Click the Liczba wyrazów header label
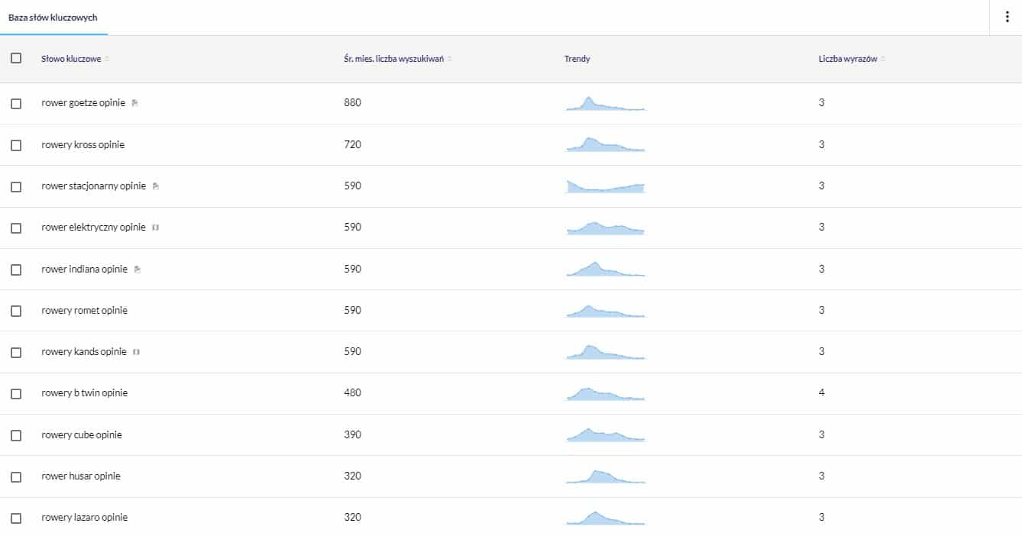Screen dimensions: 1022x536 (x=848, y=59)
